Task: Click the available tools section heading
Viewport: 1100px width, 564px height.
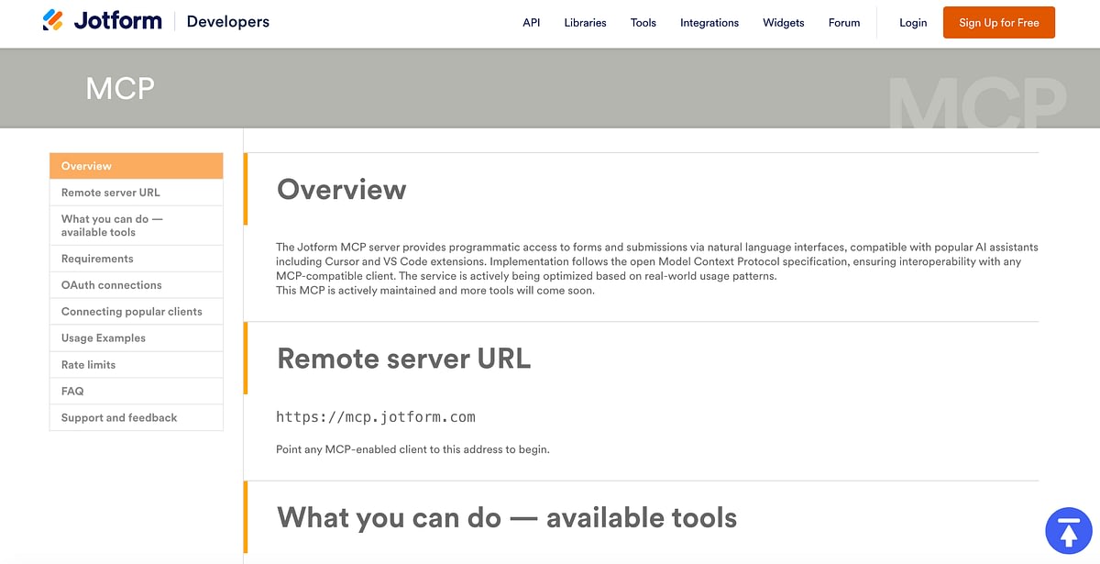Action: tap(507, 517)
